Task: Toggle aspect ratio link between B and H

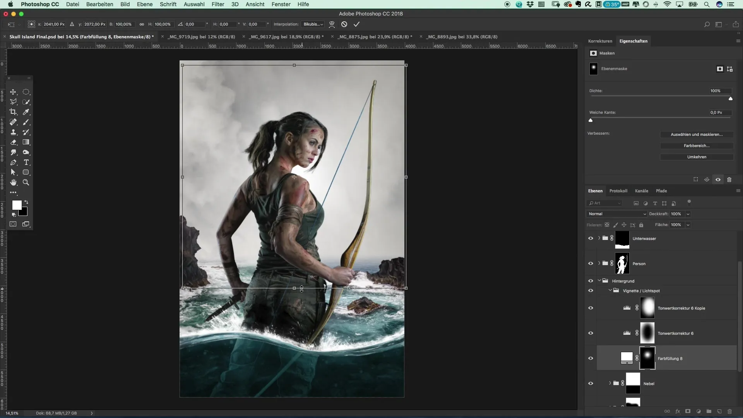Action: click(x=142, y=24)
